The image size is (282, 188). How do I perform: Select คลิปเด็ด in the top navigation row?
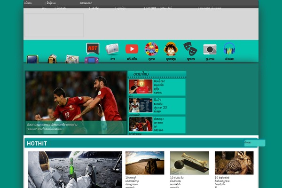[x=95, y=8]
